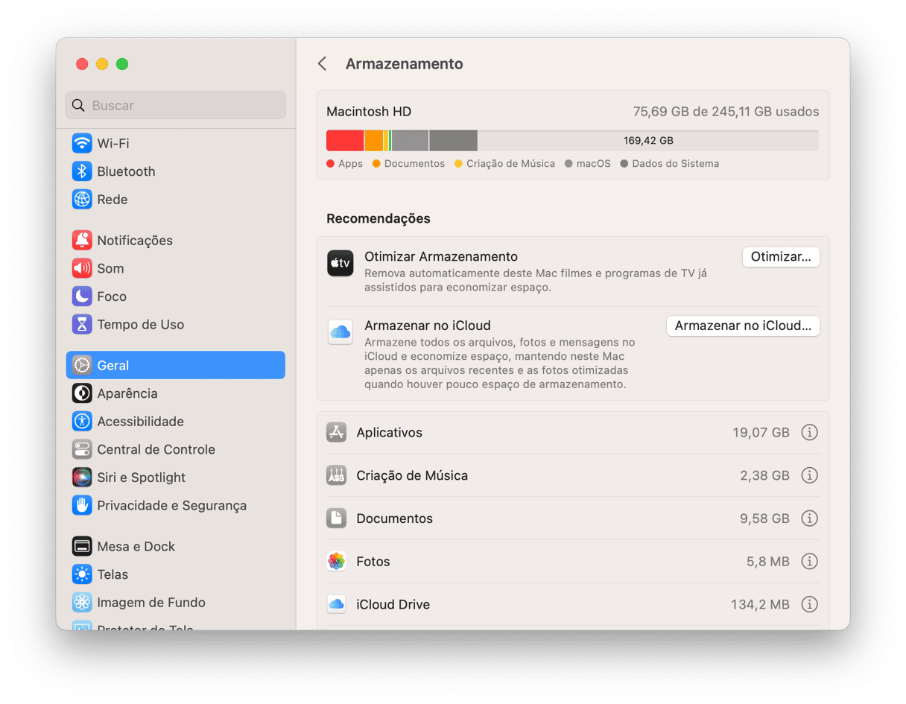Open info button for Criação de Música

pyautogui.click(x=809, y=475)
